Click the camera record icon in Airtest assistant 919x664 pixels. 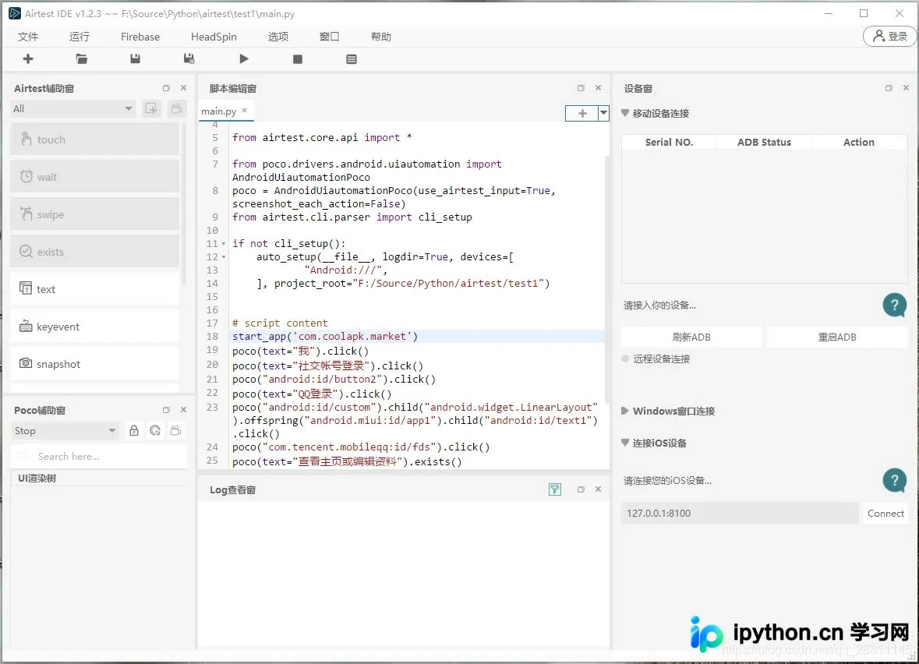pos(176,108)
